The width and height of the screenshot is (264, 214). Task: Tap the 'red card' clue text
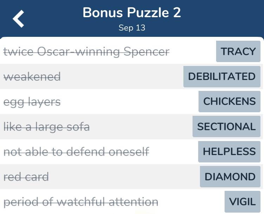(26, 177)
